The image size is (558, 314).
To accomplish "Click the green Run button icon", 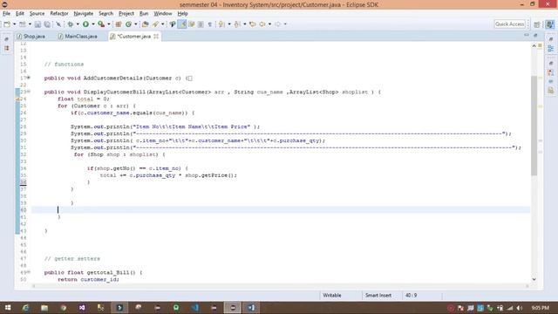I will (85, 24).
